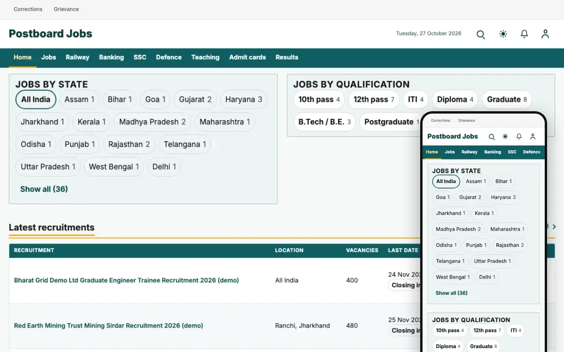Expand Show all (36) in the mobile preview
Screen dimensions: 564x352
click(x=451, y=293)
